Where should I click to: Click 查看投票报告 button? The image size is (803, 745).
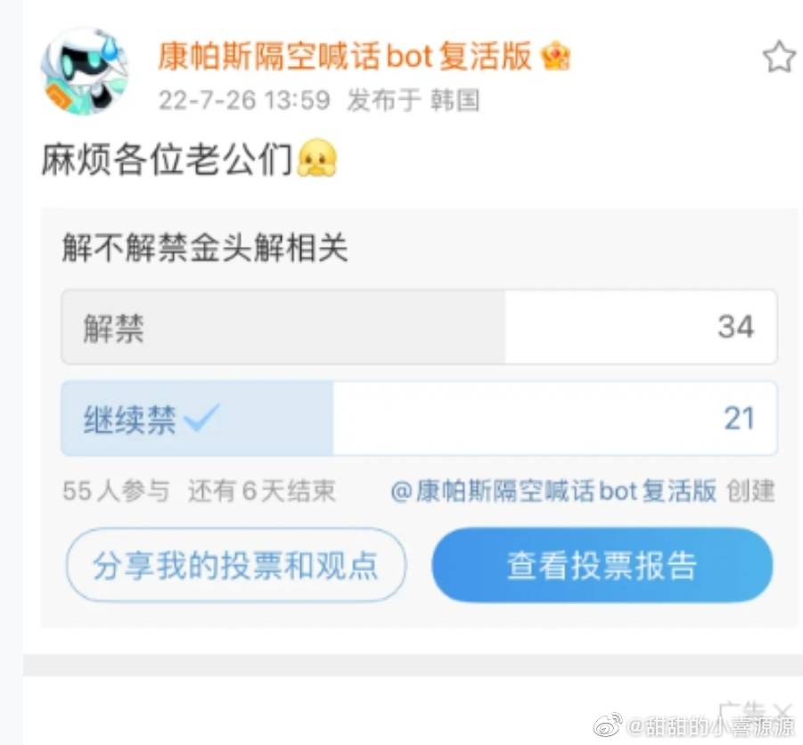click(602, 565)
